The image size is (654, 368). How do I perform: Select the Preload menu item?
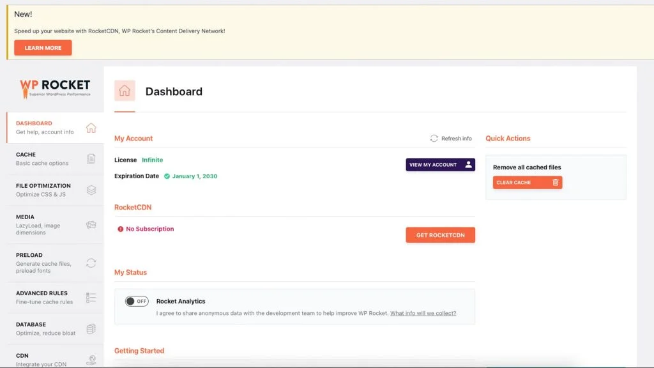coord(55,263)
